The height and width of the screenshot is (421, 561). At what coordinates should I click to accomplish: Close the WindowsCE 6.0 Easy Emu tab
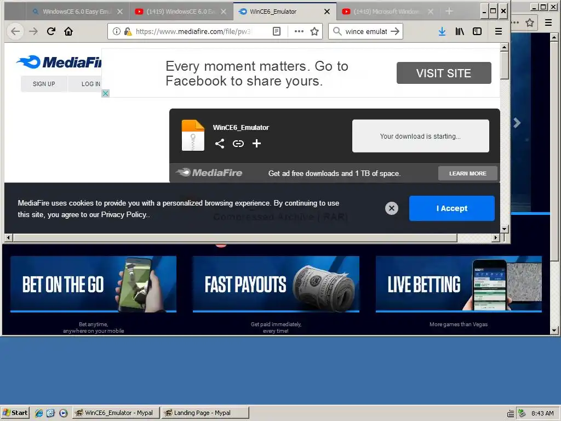tap(120, 12)
